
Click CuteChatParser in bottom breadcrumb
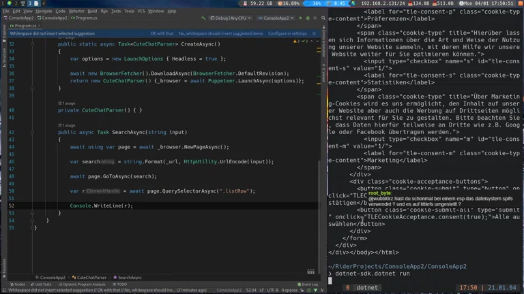tap(89, 278)
